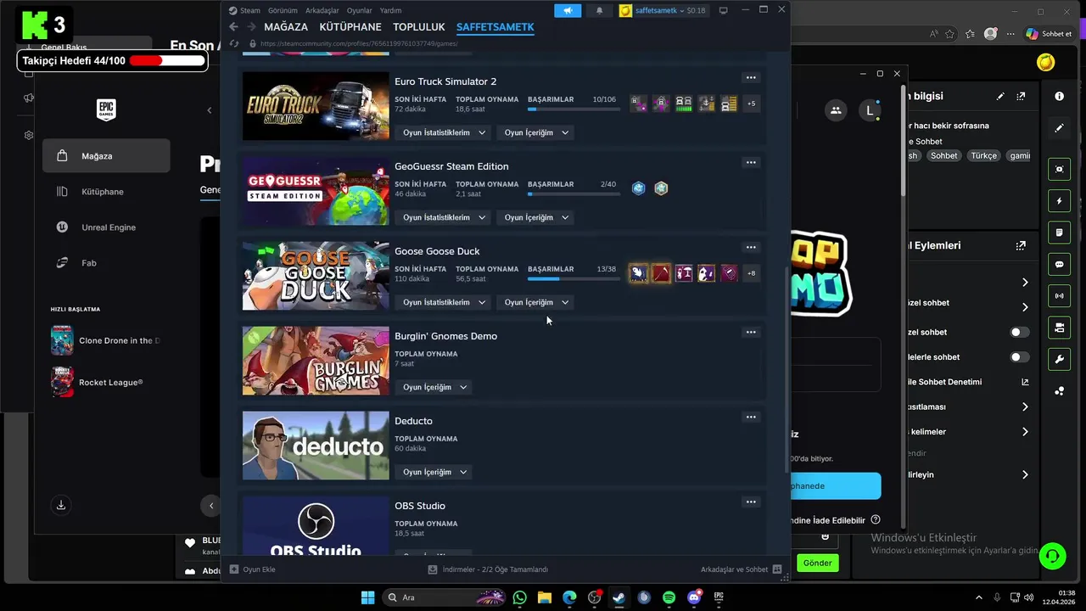The height and width of the screenshot is (611, 1086).
Task: Open Unreal Engine in Epic Games sidebar
Action: [106, 227]
